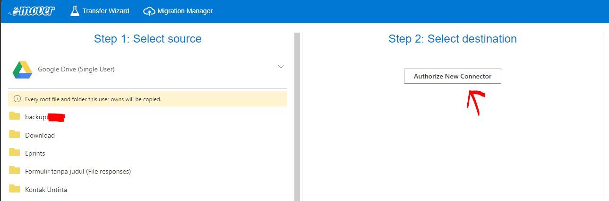Click the Authorize New Connector button
609x201 pixels.
point(452,76)
